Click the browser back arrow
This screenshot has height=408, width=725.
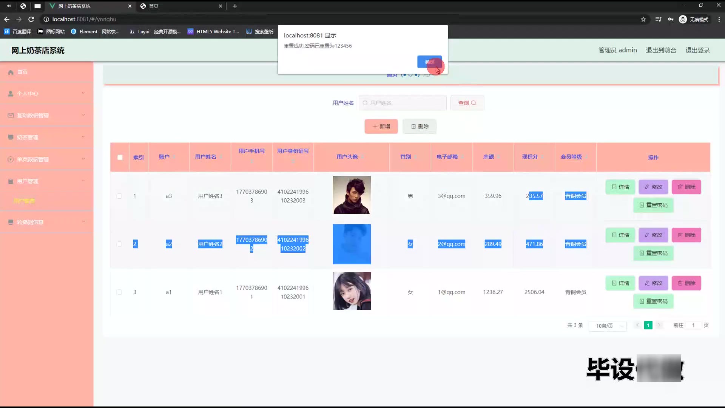7,19
